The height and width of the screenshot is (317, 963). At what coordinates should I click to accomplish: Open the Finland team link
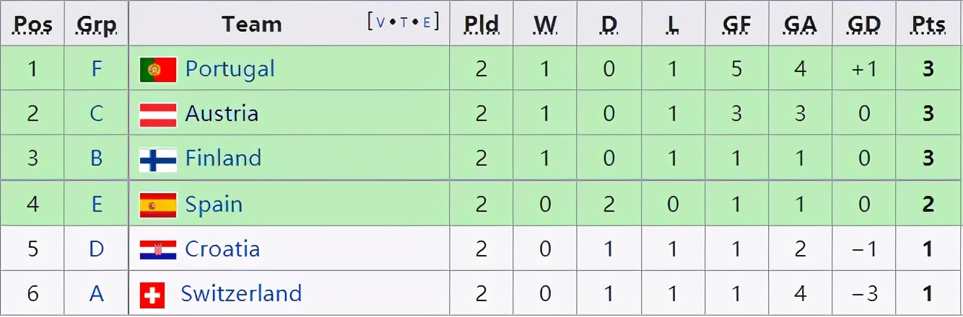223,158
